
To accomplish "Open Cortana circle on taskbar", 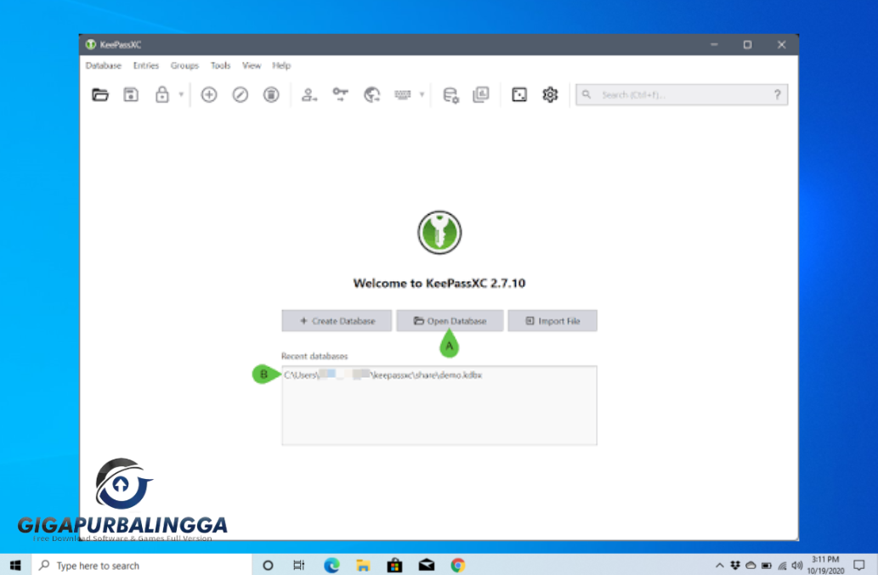I will pyautogui.click(x=268, y=566).
